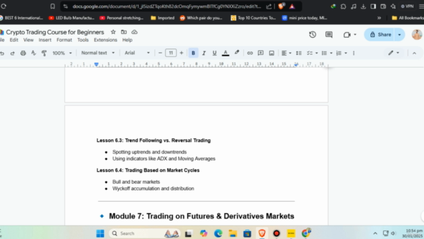Open the Format menu

click(64, 40)
